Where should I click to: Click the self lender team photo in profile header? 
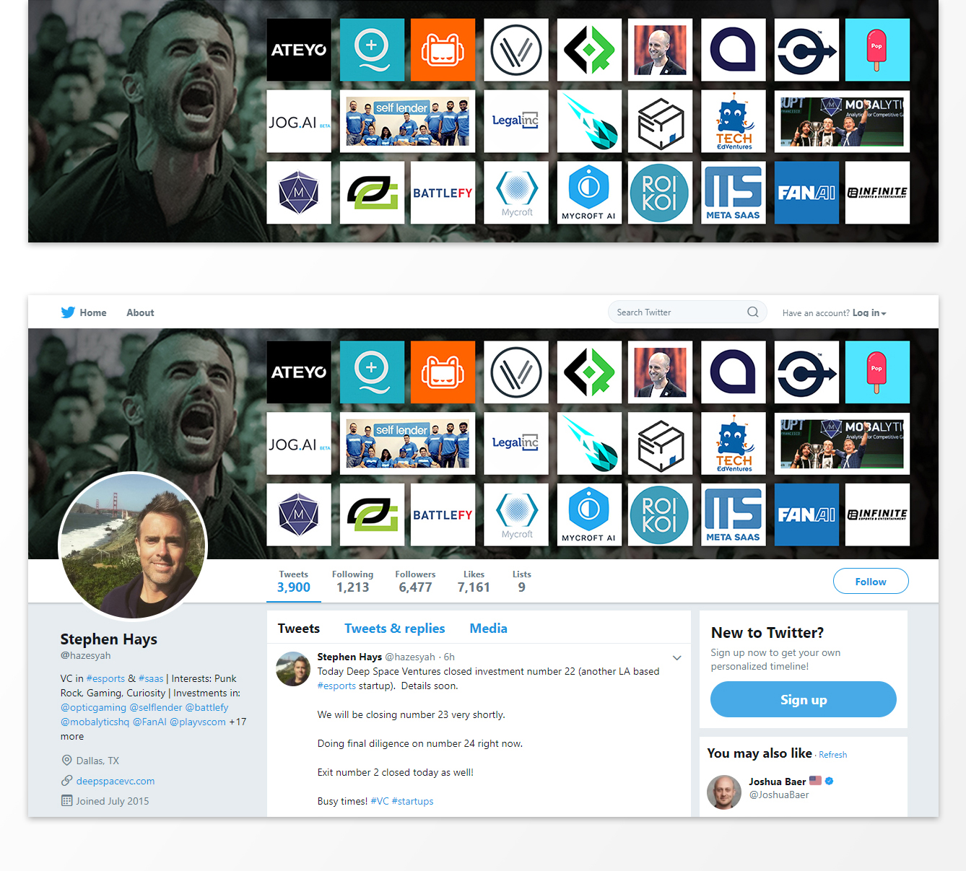(407, 443)
